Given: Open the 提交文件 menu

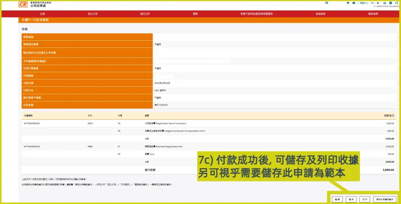Looking at the screenshot, I should coord(145,14).
